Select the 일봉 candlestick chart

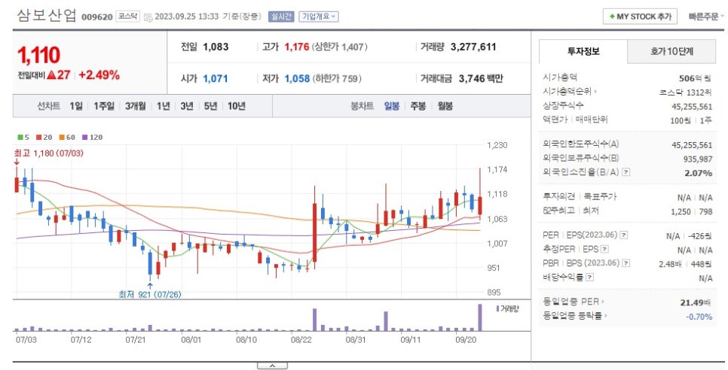391,106
